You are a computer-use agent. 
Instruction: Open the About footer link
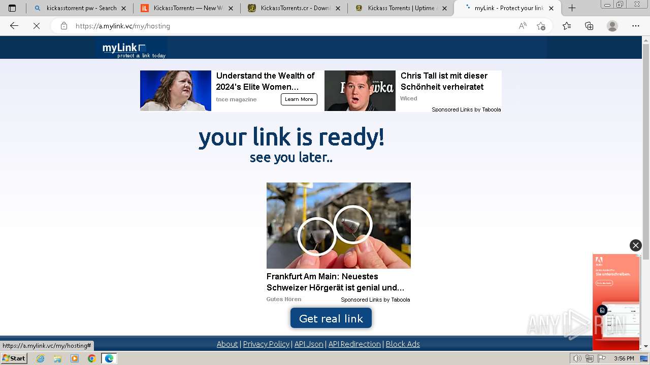(227, 344)
